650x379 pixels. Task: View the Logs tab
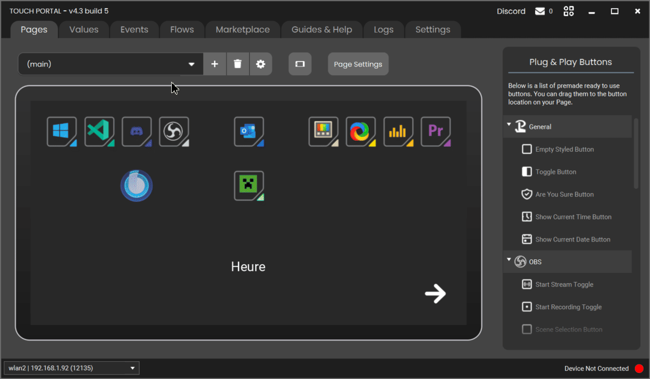tap(383, 30)
